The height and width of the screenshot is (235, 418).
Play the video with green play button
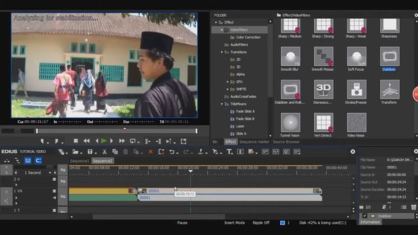104,141
